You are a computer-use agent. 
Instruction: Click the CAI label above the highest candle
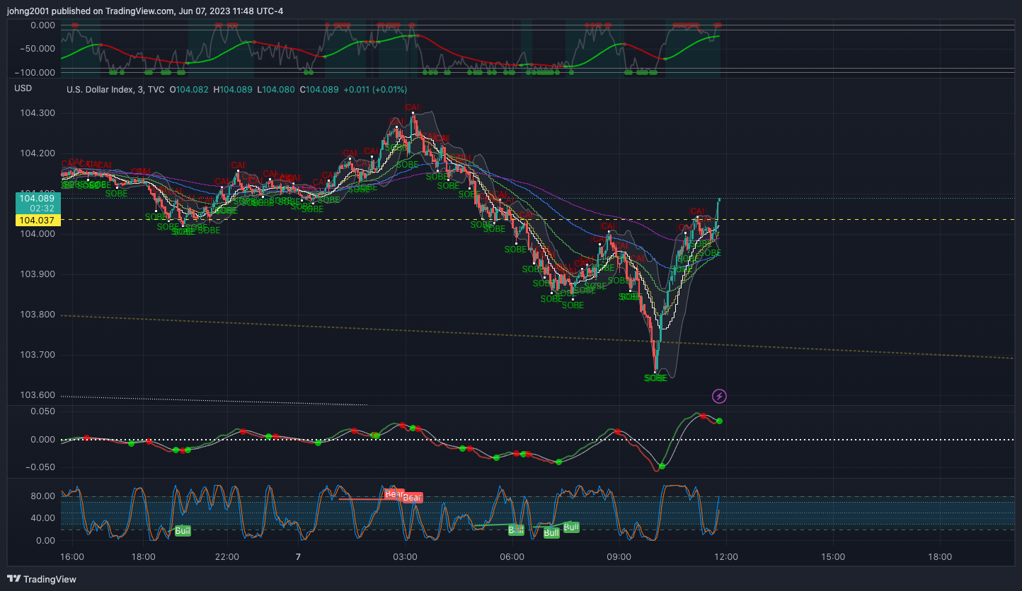[x=413, y=107]
